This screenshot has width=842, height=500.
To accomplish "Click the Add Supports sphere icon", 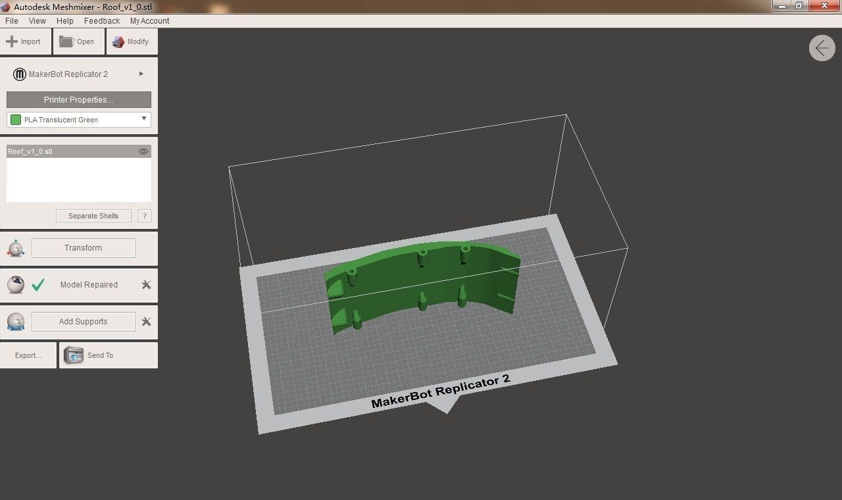I will tap(16, 322).
